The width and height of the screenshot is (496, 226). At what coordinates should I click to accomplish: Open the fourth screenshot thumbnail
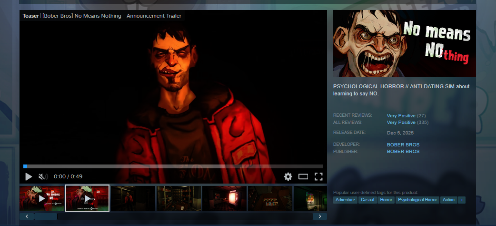(x=179, y=198)
